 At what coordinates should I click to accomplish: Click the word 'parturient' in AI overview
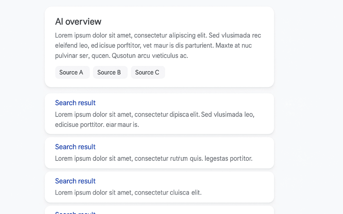coord(197,45)
